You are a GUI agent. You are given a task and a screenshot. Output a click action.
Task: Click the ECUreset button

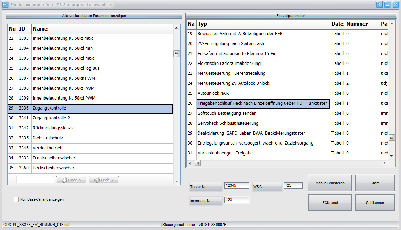(x=330, y=203)
